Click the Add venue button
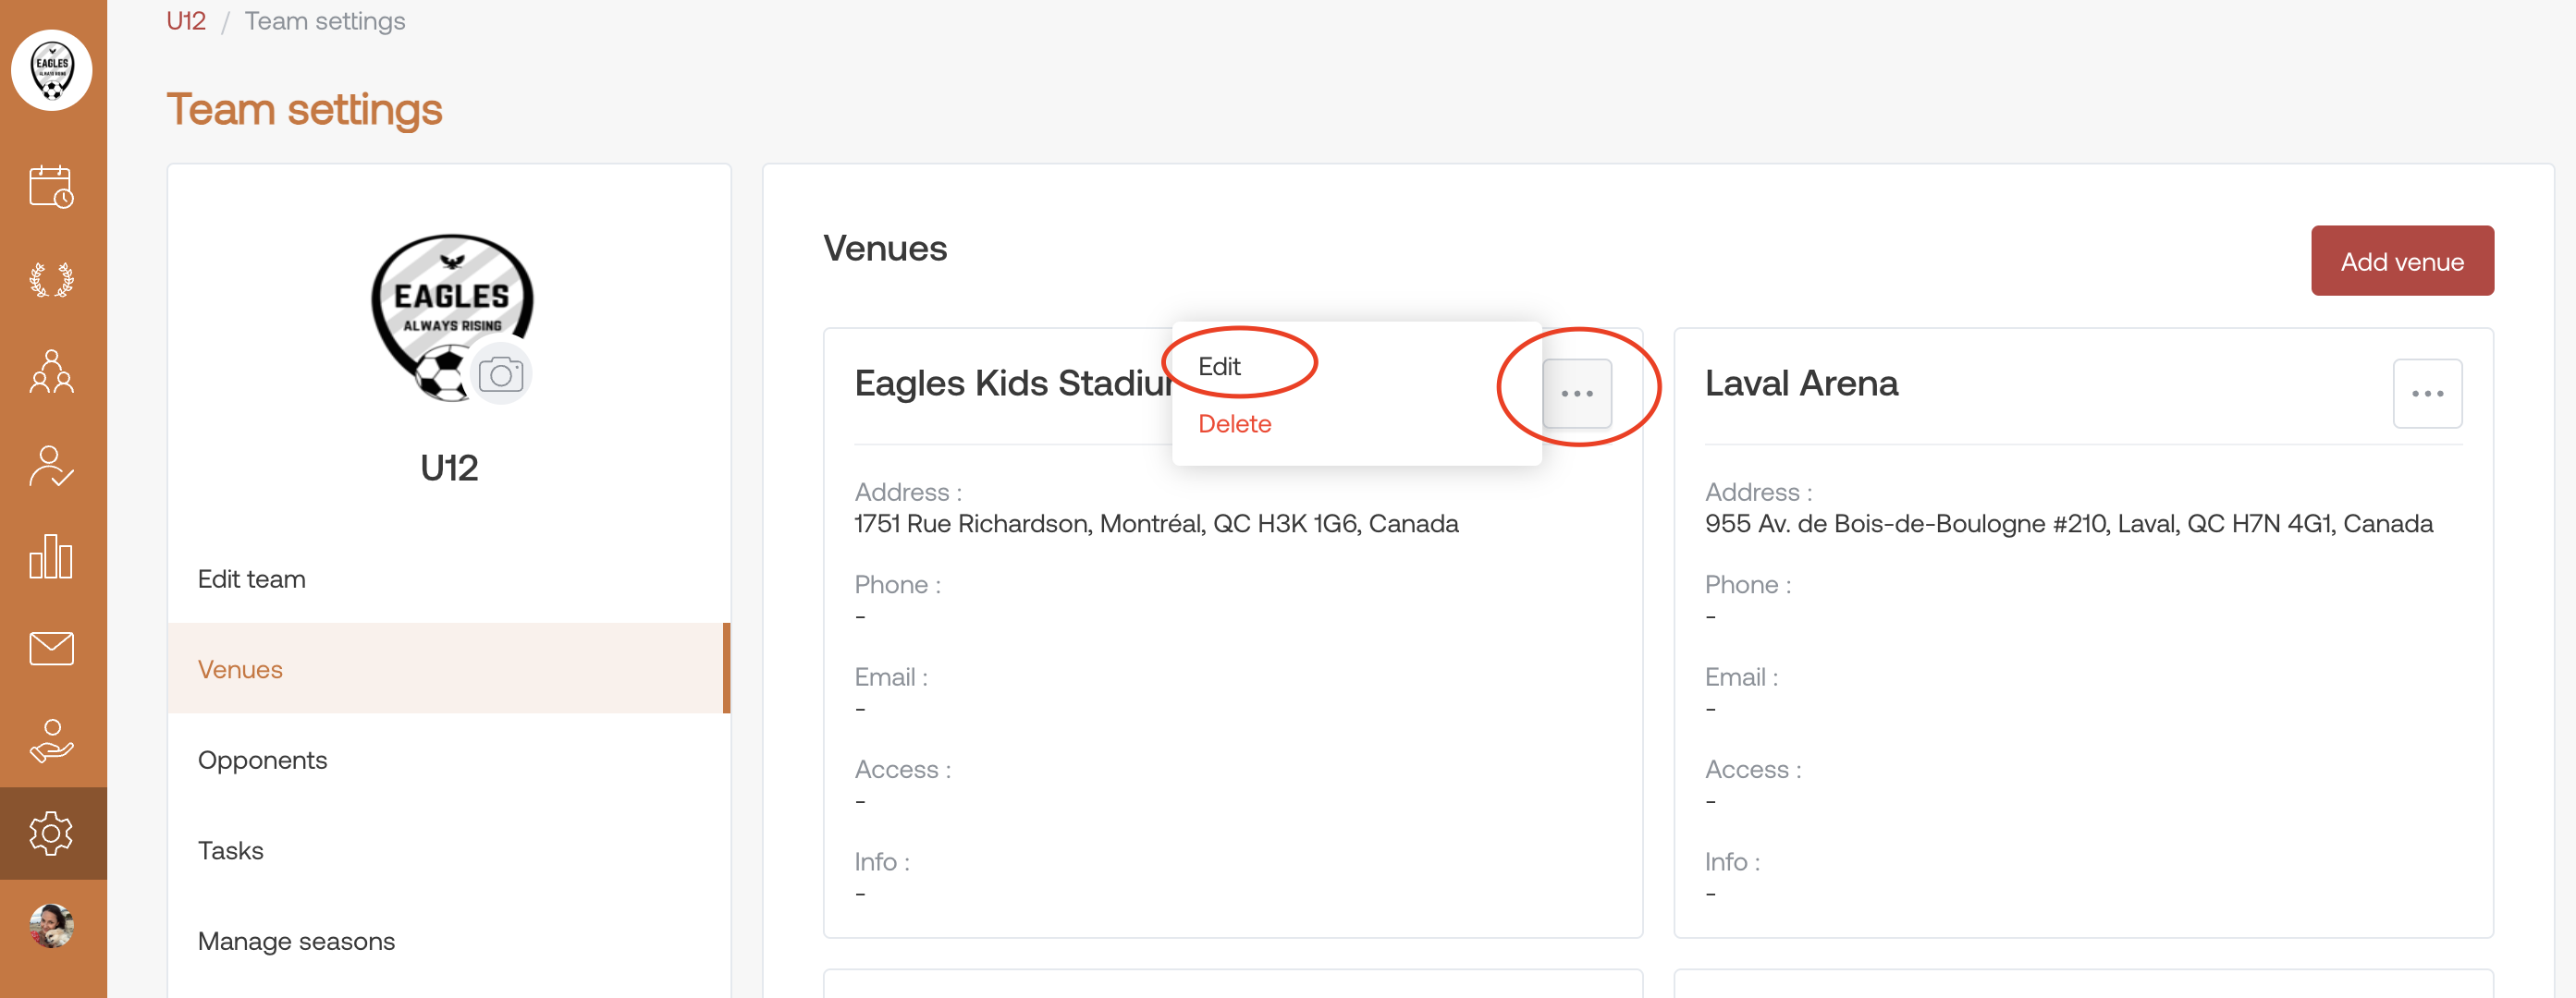2576x998 pixels. (x=2402, y=261)
